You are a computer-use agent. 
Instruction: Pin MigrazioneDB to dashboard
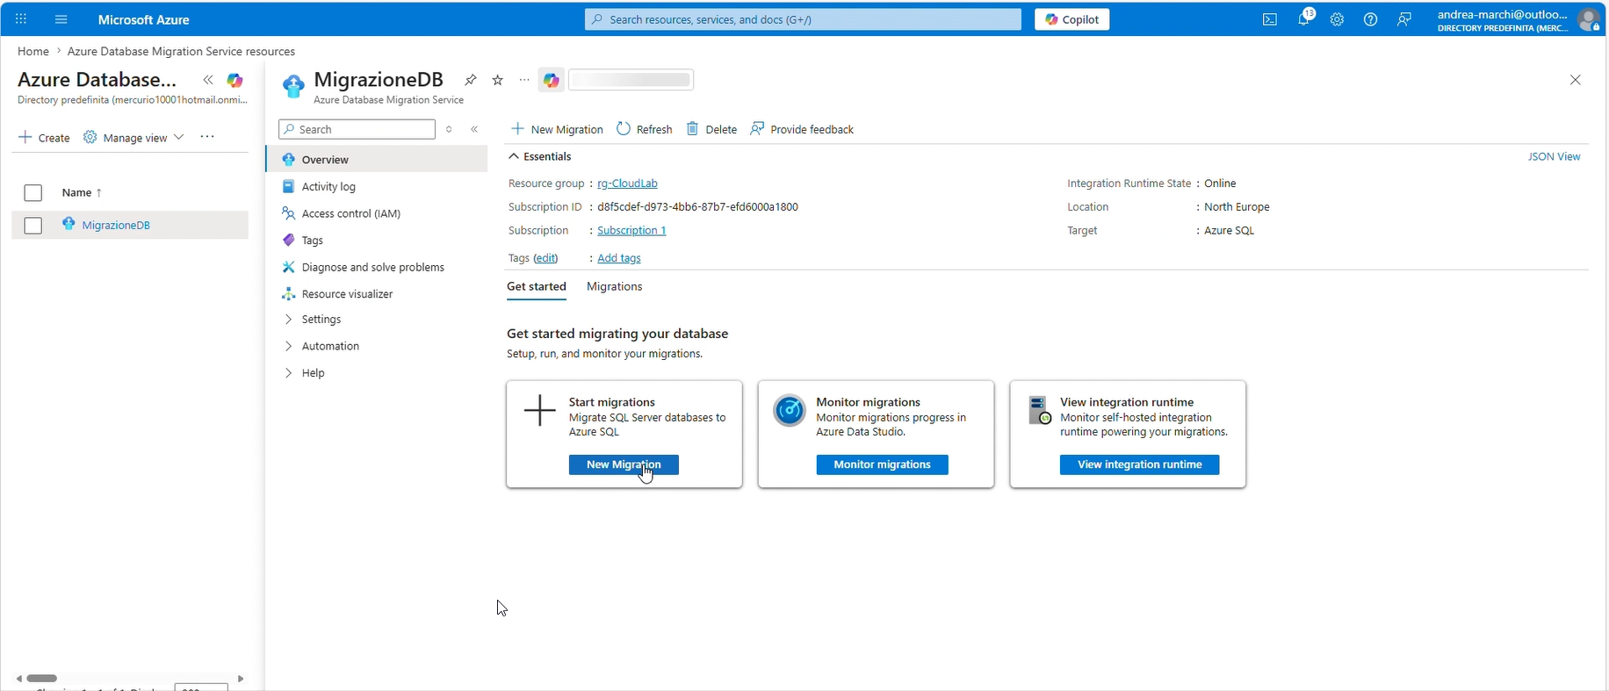pos(471,80)
